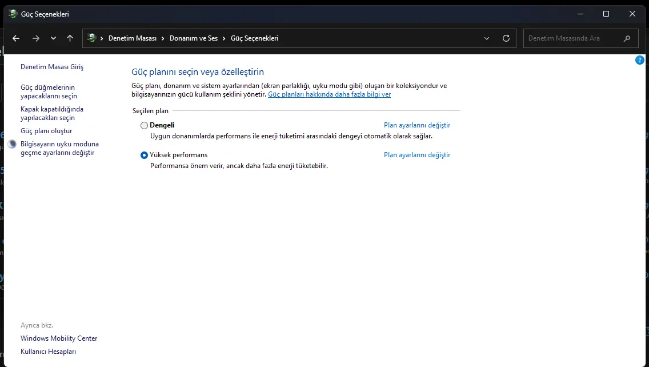The image size is (649, 367).
Task: Click the forward navigation arrow
Action: point(36,38)
